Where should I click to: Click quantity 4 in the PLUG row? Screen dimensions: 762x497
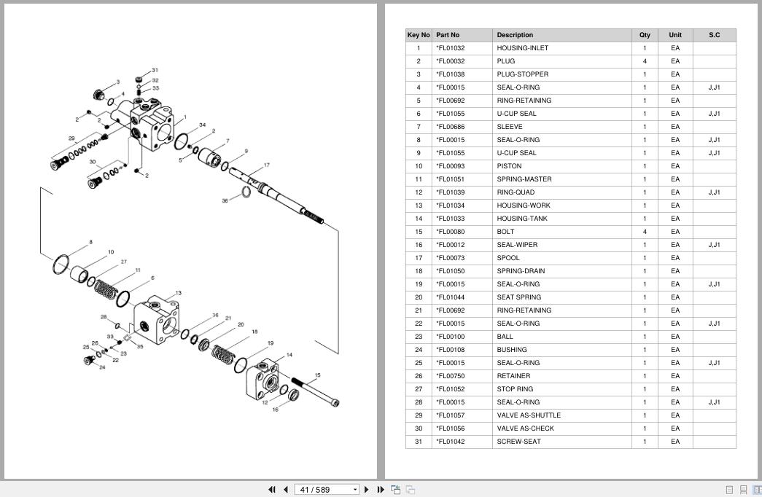point(645,61)
